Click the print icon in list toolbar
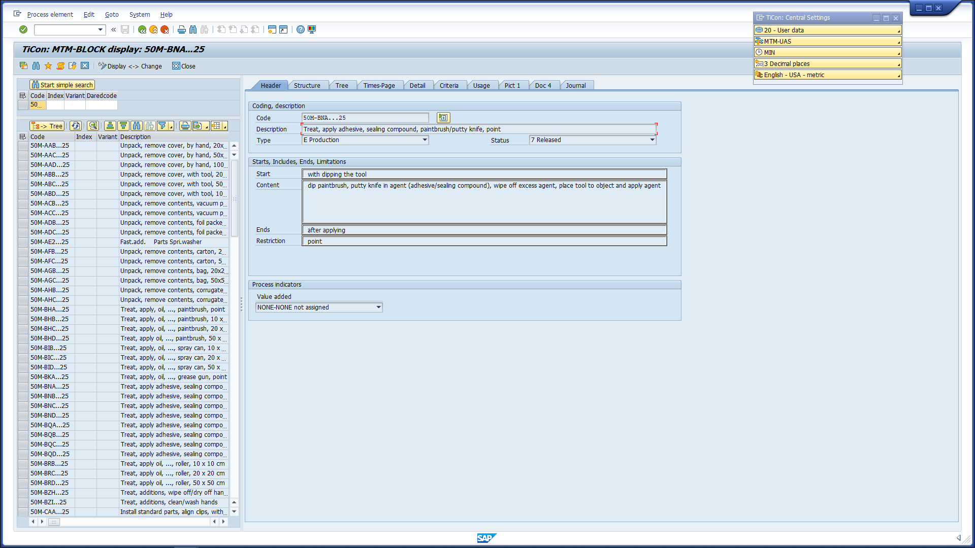The image size is (975, 548). pyautogui.click(x=185, y=126)
